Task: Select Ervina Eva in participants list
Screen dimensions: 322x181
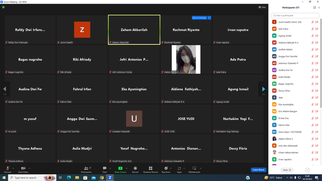Action: [x=295, y=118]
